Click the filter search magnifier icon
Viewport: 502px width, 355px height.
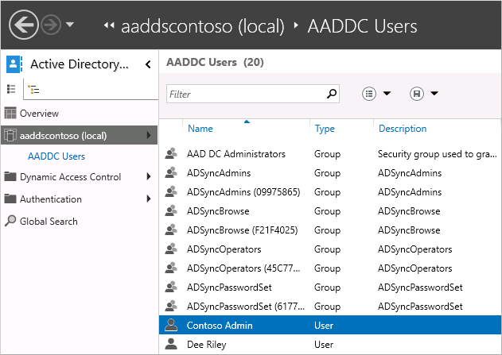pos(333,95)
